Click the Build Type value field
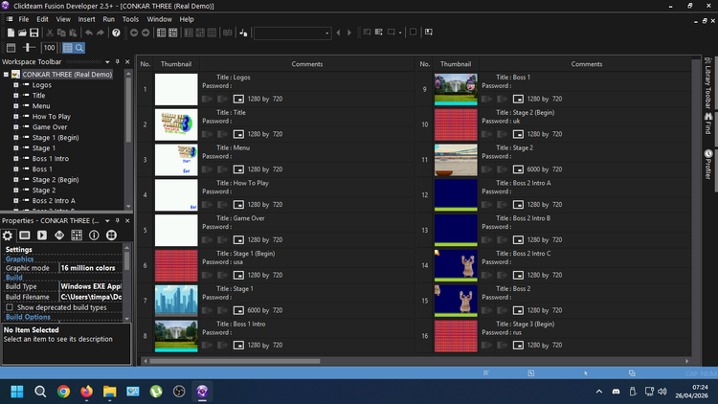This screenshot has height=404, width=718. (x=91, y=287)
